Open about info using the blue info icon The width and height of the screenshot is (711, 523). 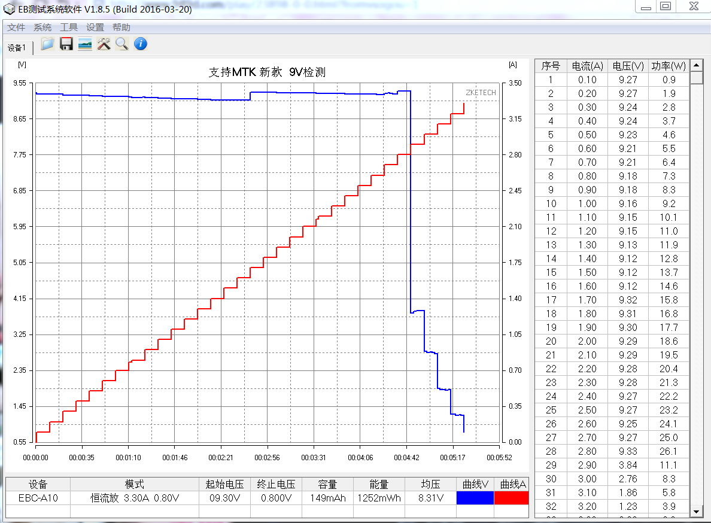click(x=140, y=44)
